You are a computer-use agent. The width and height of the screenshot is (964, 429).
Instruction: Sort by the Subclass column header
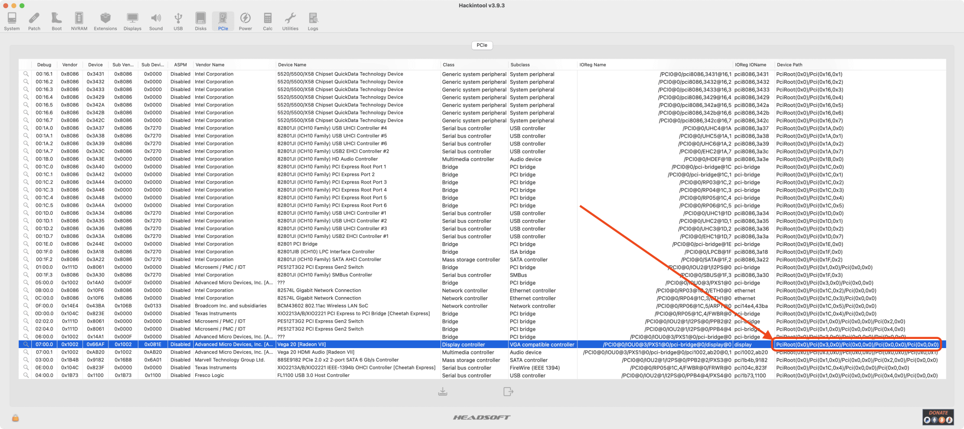tap(542, 65)
